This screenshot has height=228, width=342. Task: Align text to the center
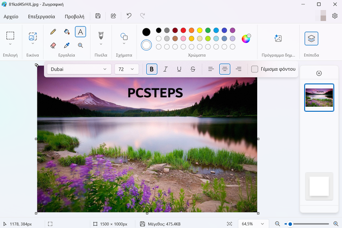tap(225, 69)
